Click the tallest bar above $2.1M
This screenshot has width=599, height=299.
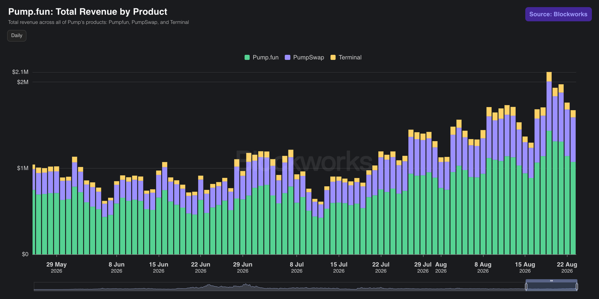(549, 163)
